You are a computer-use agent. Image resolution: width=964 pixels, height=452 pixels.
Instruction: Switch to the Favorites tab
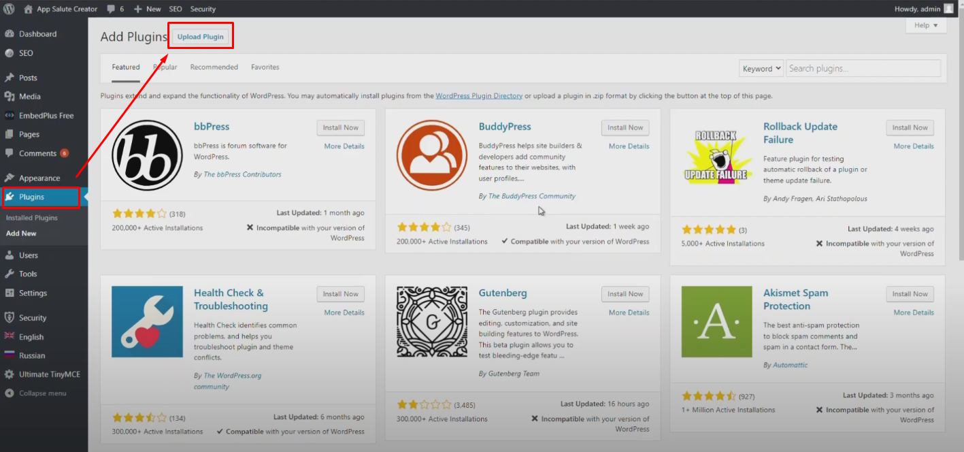[265, 67]
